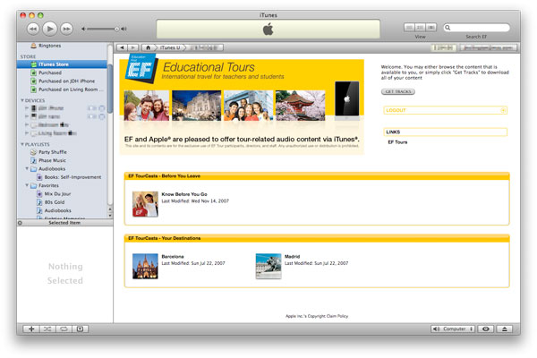Select Mix Du Jour playlist
The width and height of the screenshot is (537, 358).
coord(57,193)
